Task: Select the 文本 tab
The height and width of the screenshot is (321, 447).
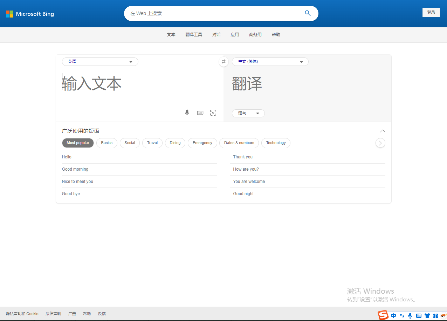Action: 171,35
